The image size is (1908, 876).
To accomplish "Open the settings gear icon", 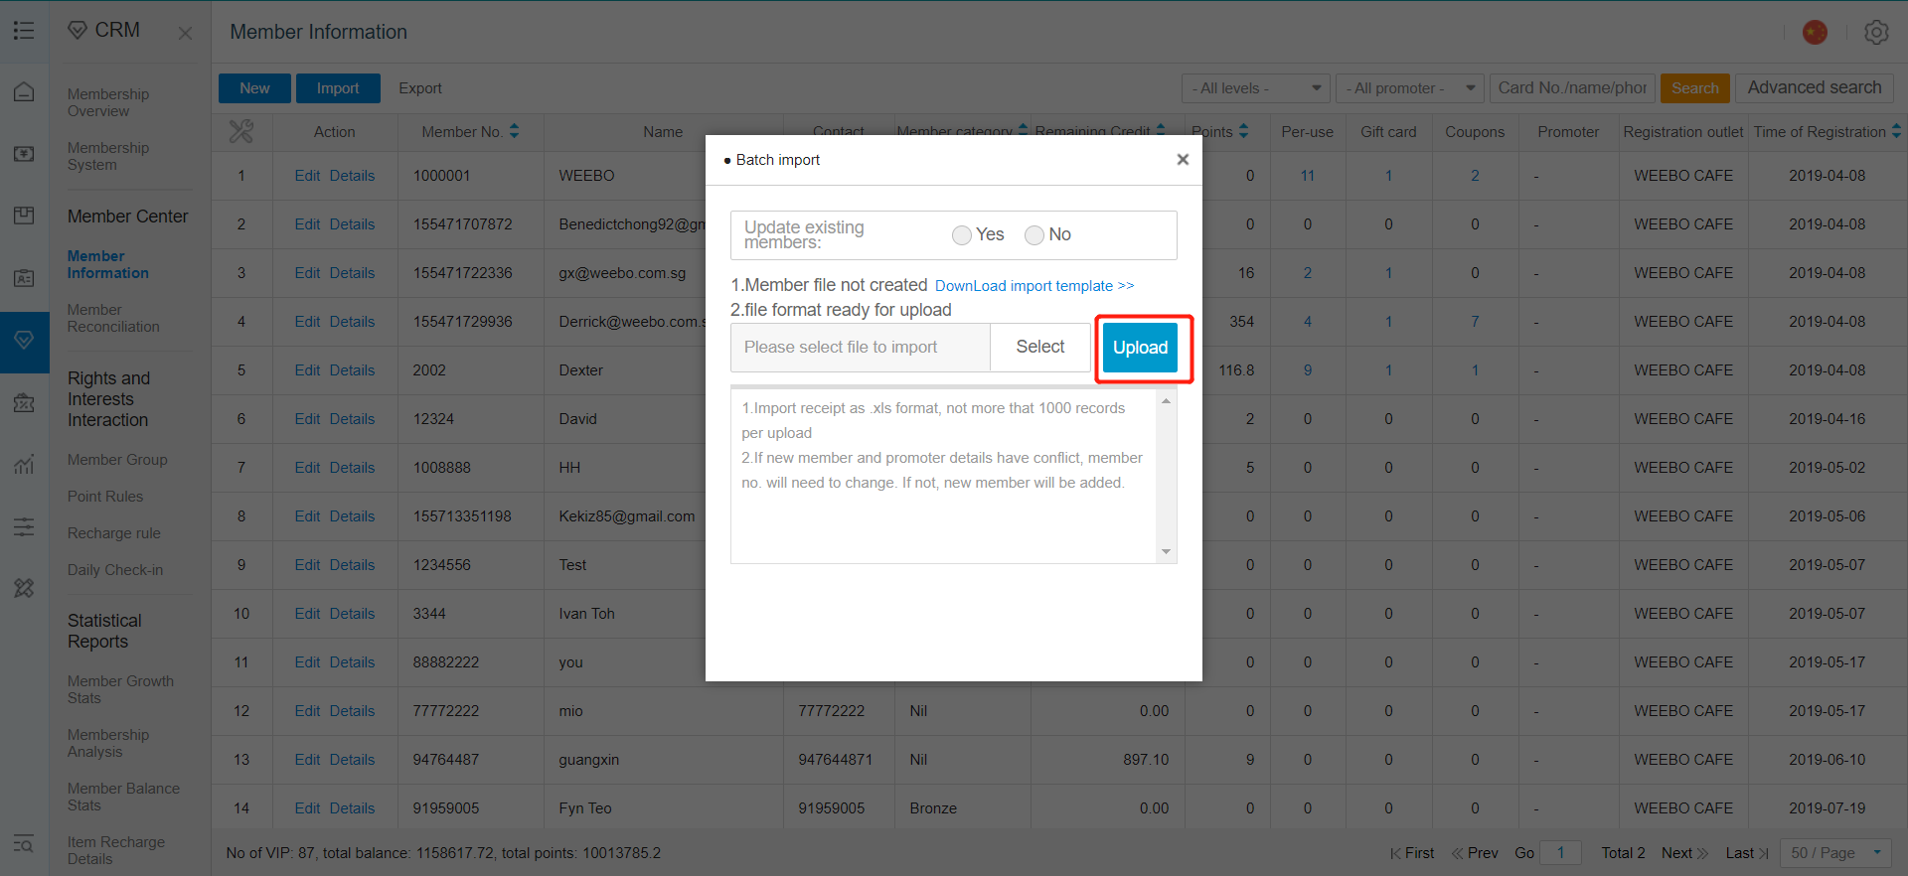I will (1876, 32).
